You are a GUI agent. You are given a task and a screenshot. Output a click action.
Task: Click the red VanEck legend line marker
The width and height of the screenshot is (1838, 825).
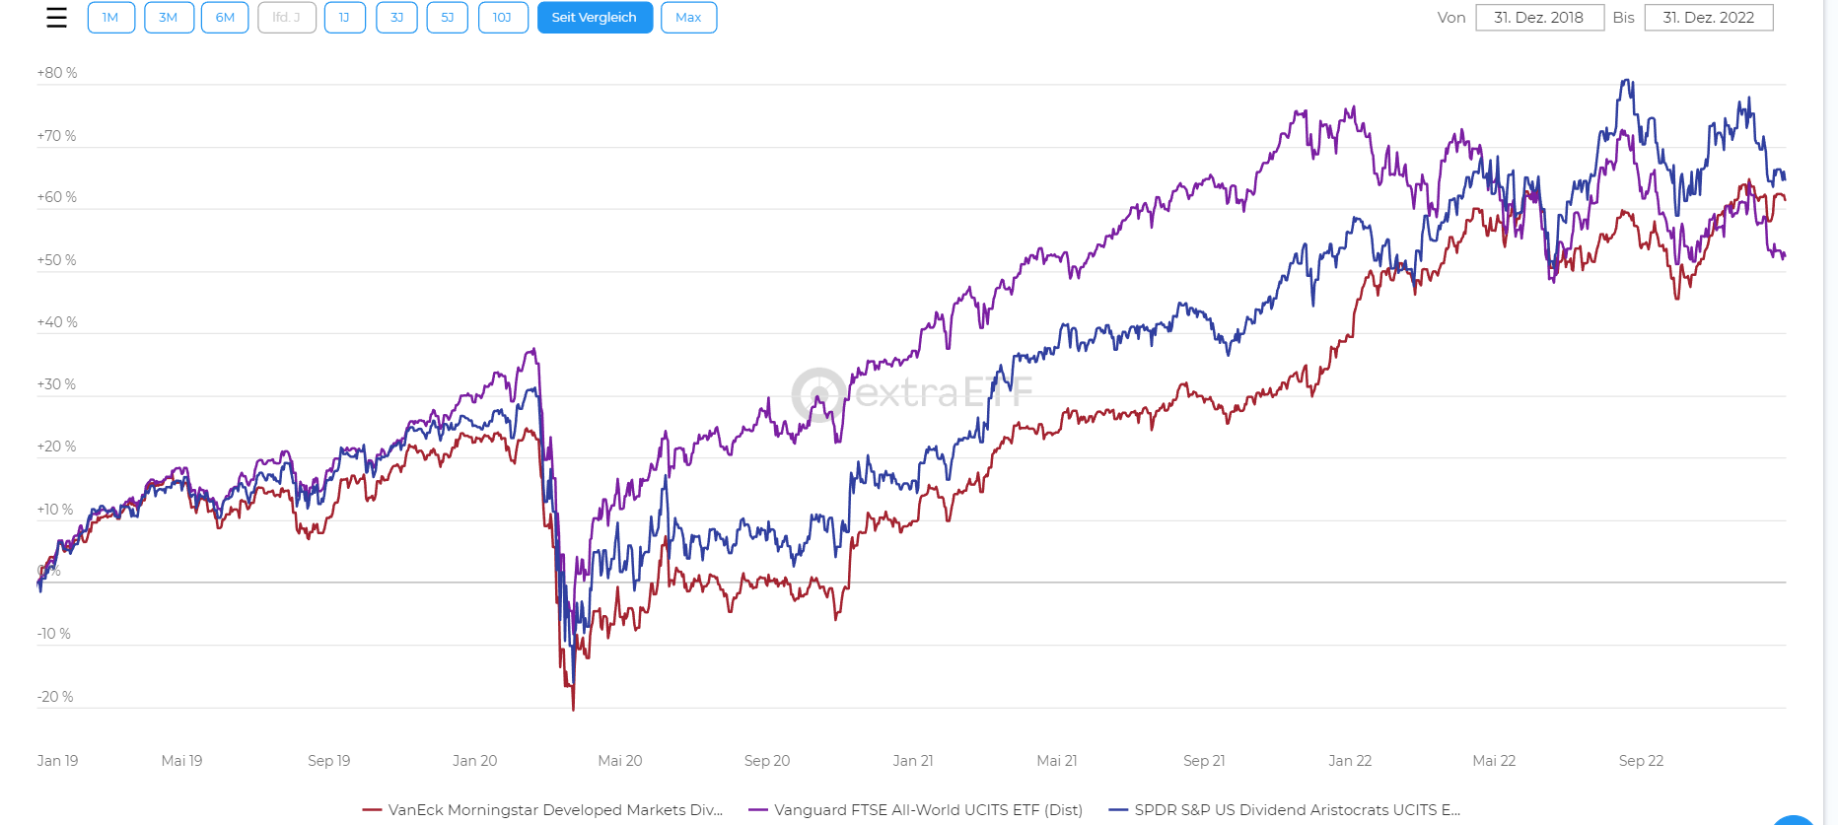click(x=372, y=810)
